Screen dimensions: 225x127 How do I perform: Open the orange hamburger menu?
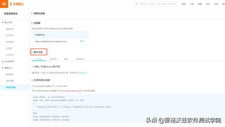(4, 4)
